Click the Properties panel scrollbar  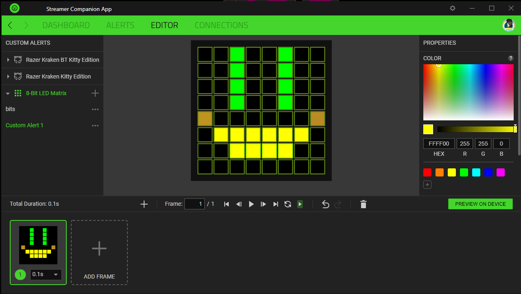coord(519,96)
